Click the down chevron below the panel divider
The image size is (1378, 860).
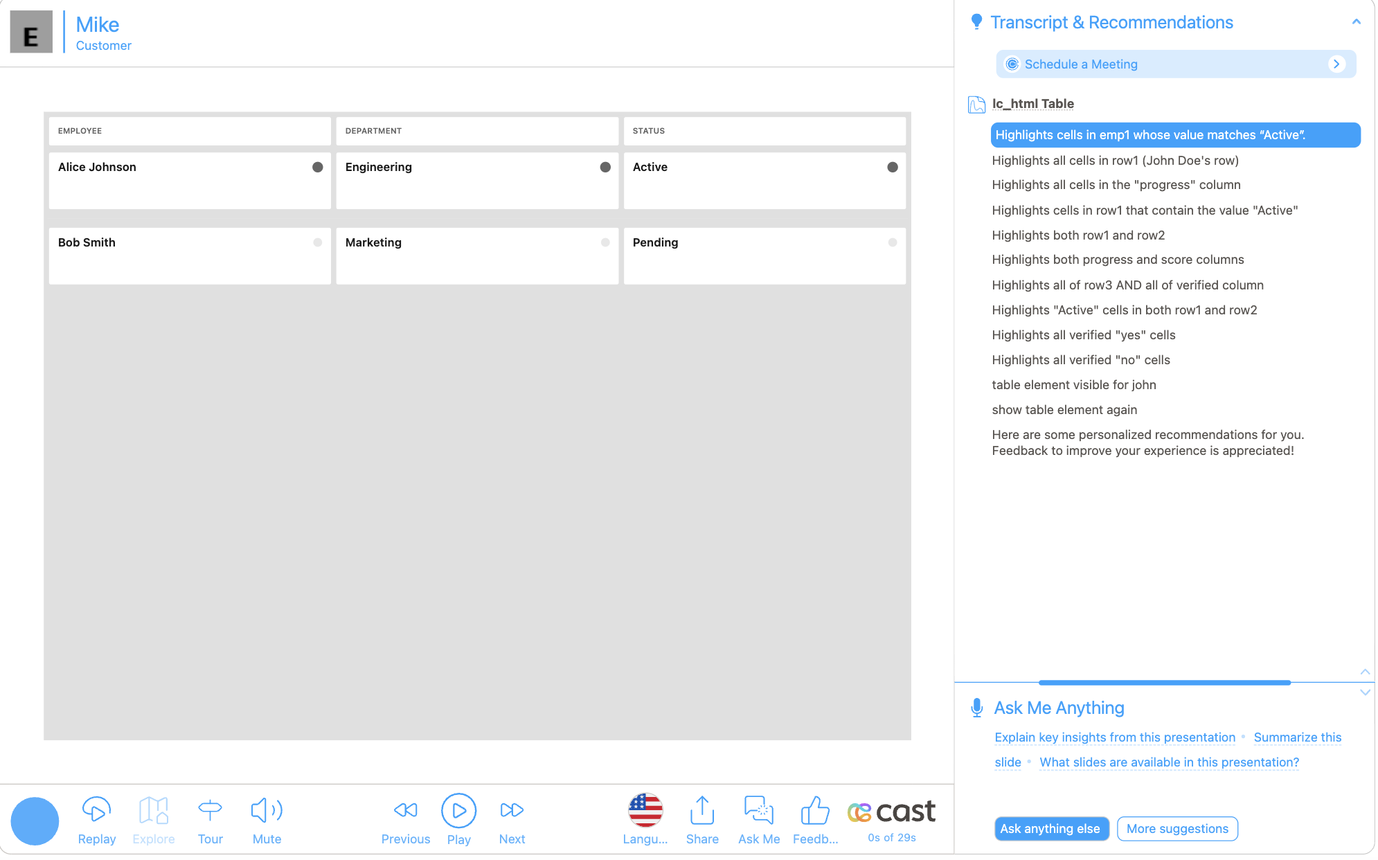click(1365, 692)
